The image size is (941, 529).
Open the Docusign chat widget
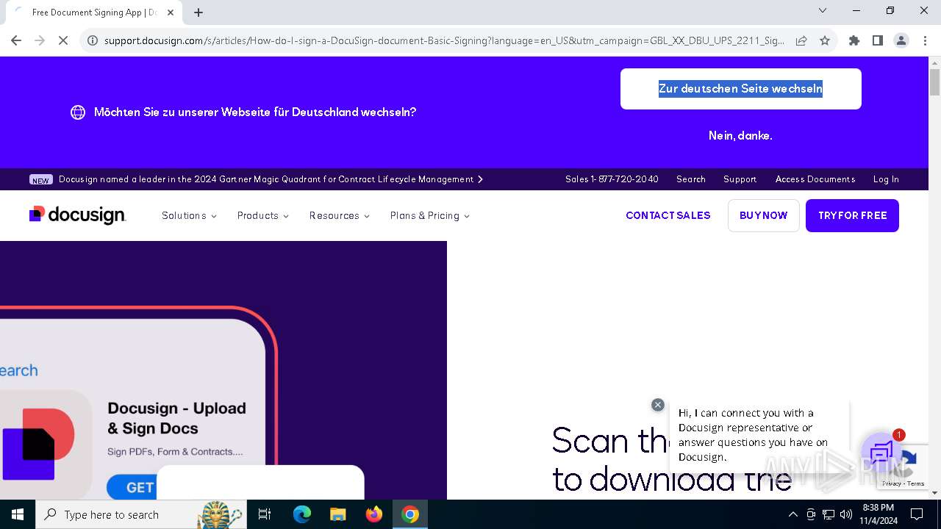881,453
